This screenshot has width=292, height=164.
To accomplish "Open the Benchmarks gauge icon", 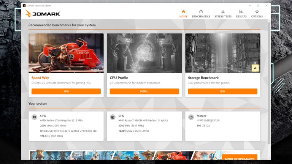I will (x=201, y=12).
